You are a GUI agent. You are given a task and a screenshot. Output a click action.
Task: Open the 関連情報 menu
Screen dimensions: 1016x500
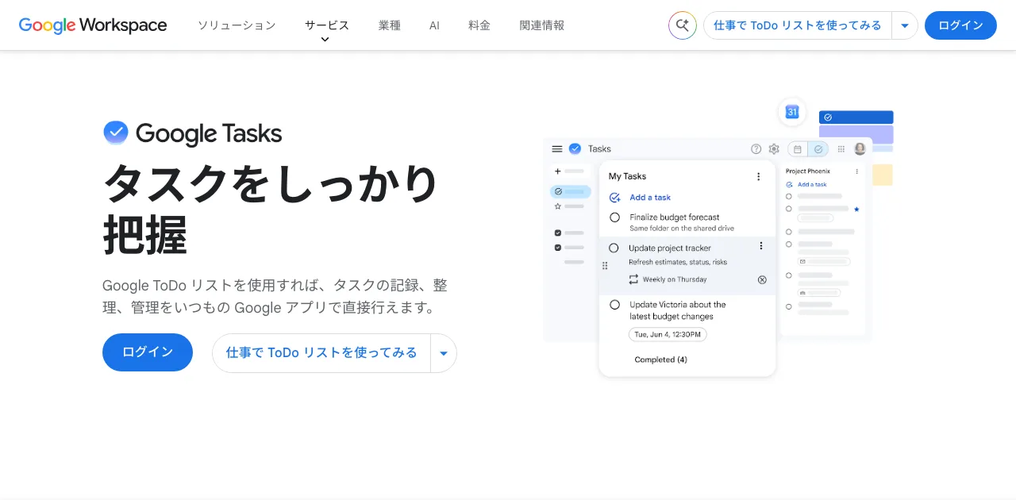(542, 25)
